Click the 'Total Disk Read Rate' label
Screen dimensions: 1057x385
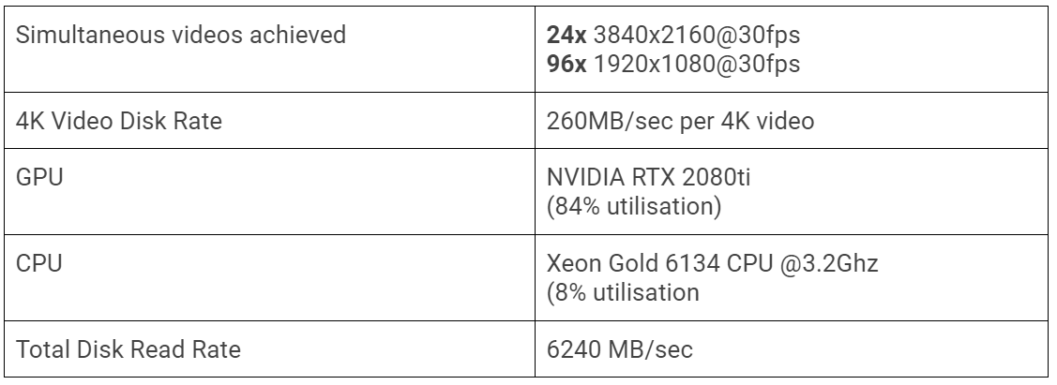(x=128, y=349)
